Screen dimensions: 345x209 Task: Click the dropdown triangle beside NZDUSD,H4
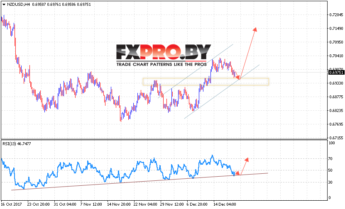[4, 5]
